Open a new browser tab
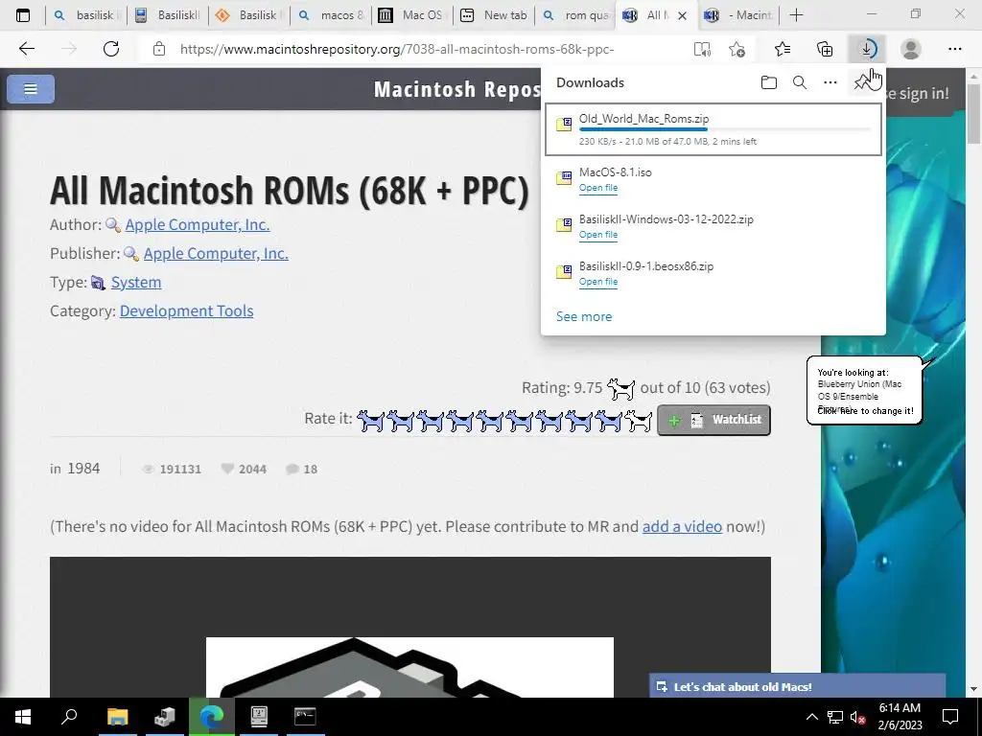The width and height of the screenshot is (982, 736). coord(796,15)
